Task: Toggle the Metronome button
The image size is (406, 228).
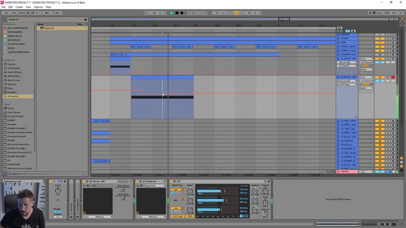Action: pyautogui.click(x=48, y=13)
